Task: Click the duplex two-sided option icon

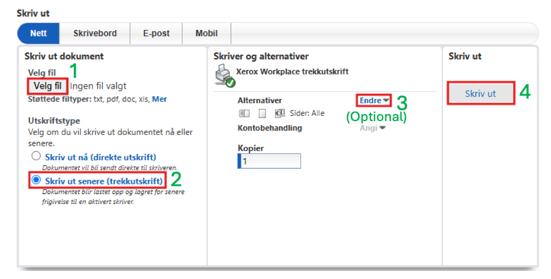Action: click(x=244, y=114)
